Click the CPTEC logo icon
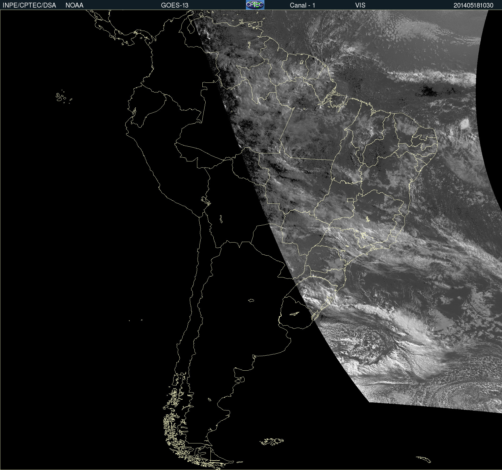The image size is (502, 470). (x=255, y=5)
